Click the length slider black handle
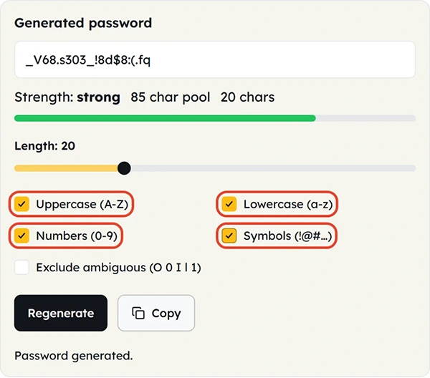 point(124,168)
